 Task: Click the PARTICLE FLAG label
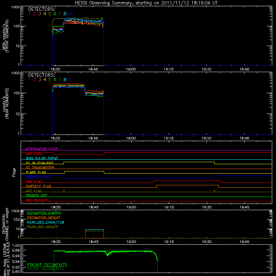tap(39, 186)
